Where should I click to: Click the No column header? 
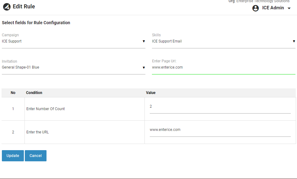point(13,93)
